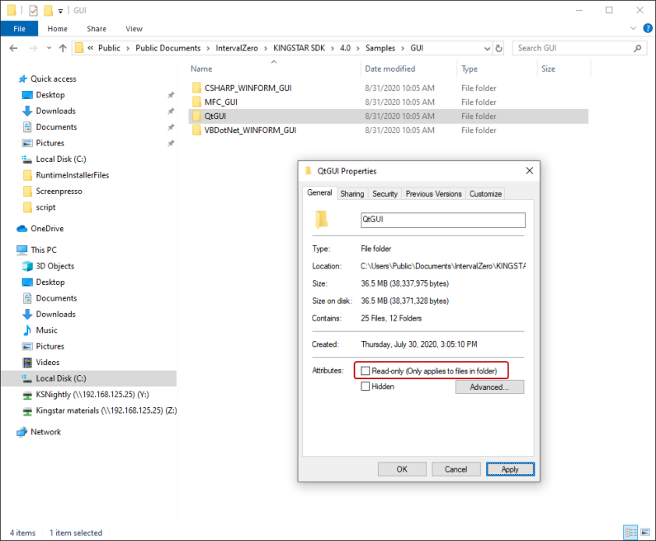The width and height of the screenshot is (656, 541).
Task: Click the Advanced... button
Action: click(x=489, y=387)
